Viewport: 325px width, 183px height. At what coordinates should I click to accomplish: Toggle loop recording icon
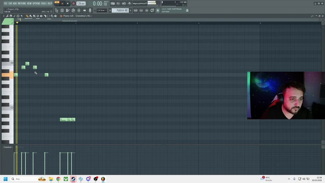click(x=124, y=3)
